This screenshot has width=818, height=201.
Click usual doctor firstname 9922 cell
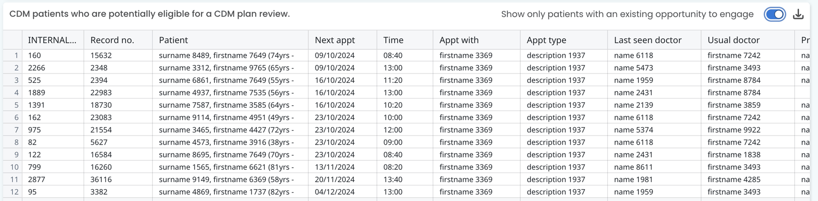[x=734, y=130]
